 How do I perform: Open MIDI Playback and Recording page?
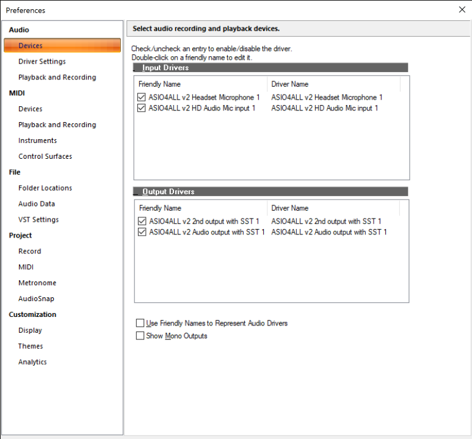coord(57,125)
